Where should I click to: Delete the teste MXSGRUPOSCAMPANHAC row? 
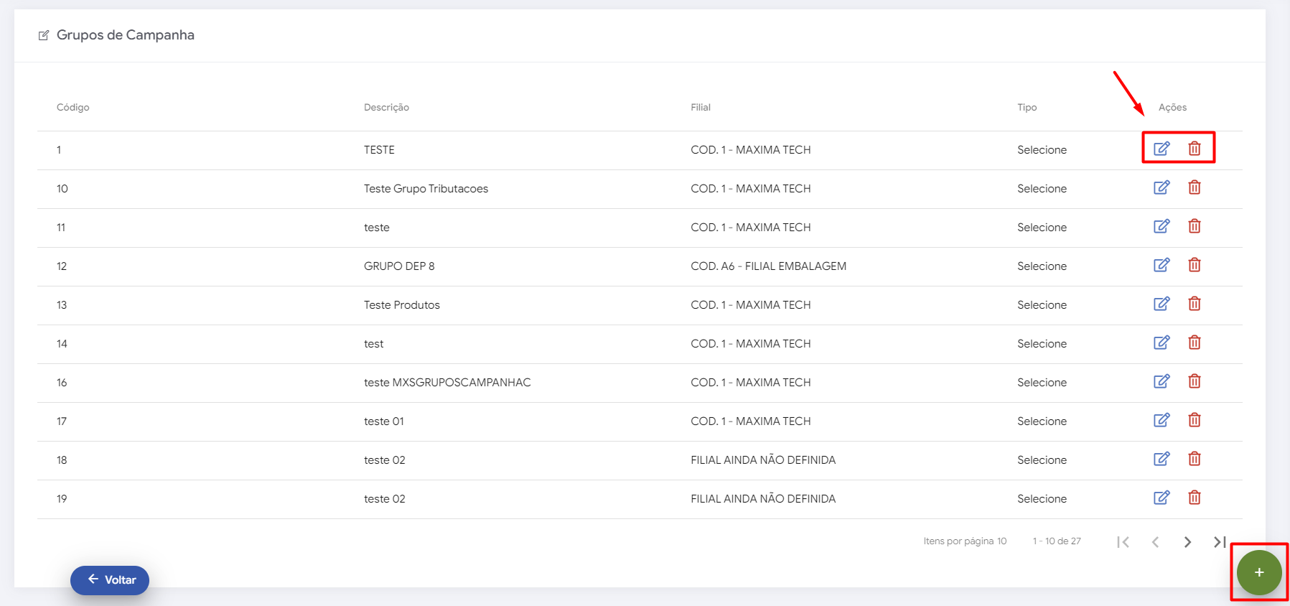pos(1195,381)
